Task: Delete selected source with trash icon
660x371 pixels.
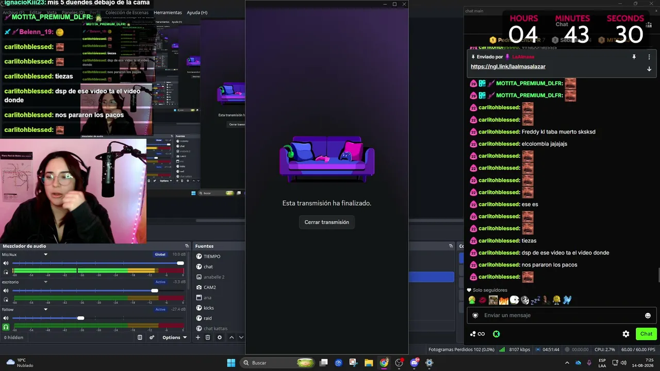Action: (x=208, y=338)
